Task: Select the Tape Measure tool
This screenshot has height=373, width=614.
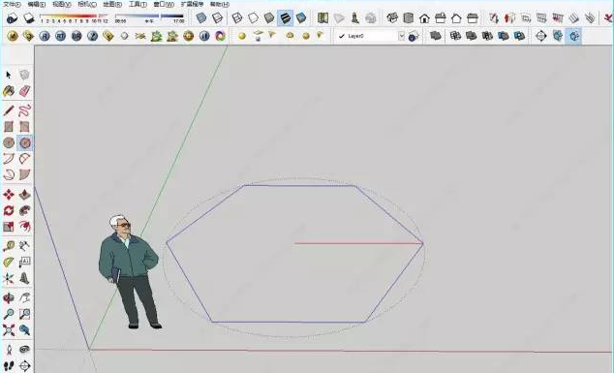Action: [9, 246]
